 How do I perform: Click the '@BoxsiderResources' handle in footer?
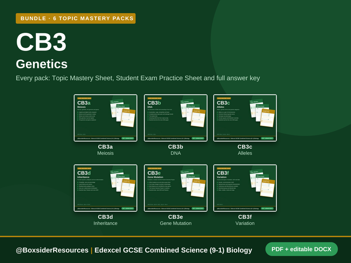point(52,250)
